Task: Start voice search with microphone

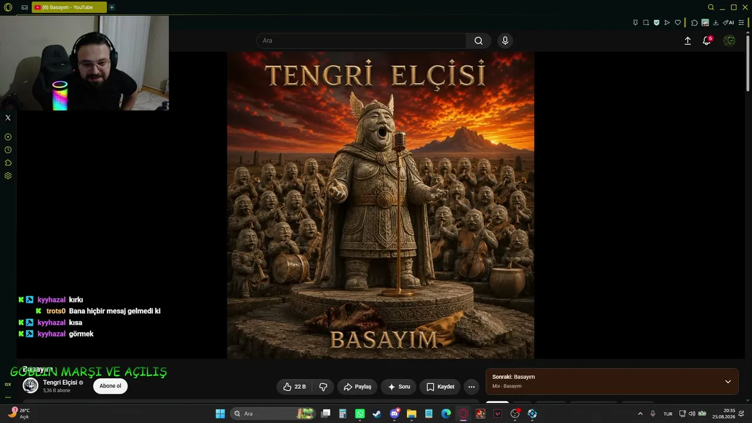Action: point(505,41)
